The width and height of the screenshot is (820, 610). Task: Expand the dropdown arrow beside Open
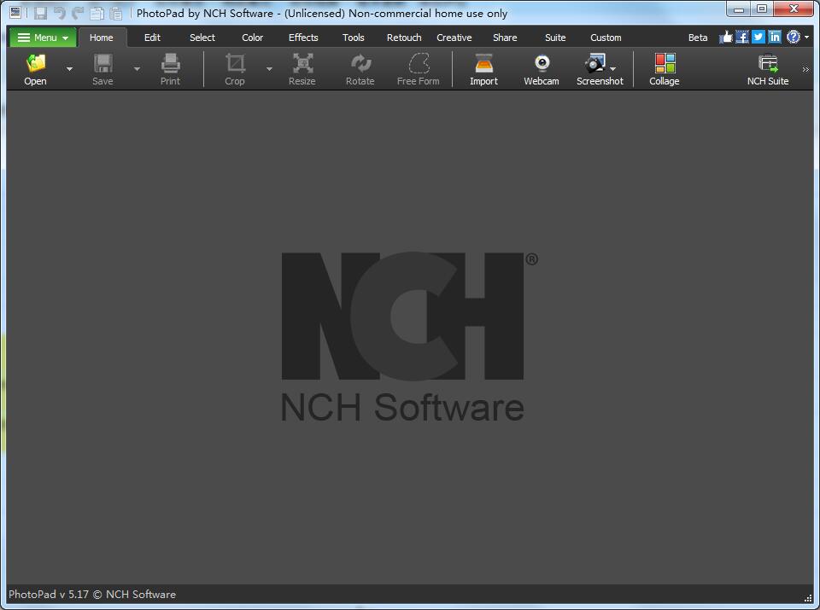point(69,69)
